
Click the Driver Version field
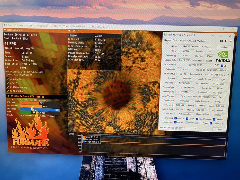pos(201,97)
